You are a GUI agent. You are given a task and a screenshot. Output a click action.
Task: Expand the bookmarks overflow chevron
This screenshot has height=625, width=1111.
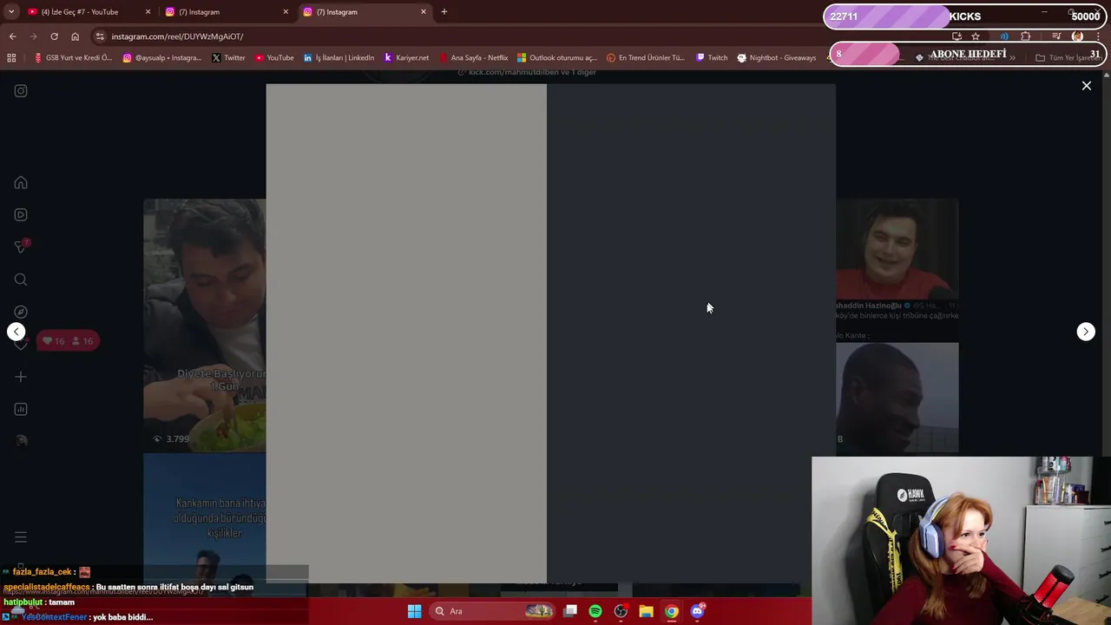coord(1012,58)
